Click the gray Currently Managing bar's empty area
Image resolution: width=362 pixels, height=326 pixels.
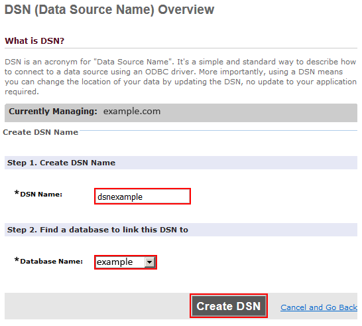coord(259,113)
